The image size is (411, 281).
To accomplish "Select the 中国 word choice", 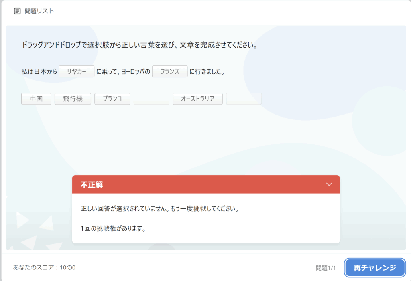I will (36, 99).
